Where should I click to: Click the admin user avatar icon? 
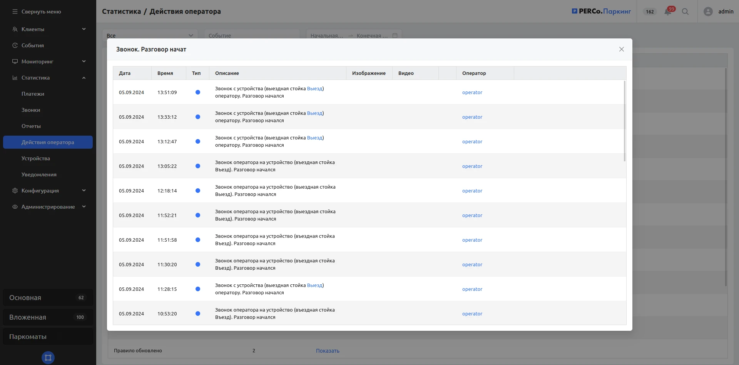coord(708,12)
